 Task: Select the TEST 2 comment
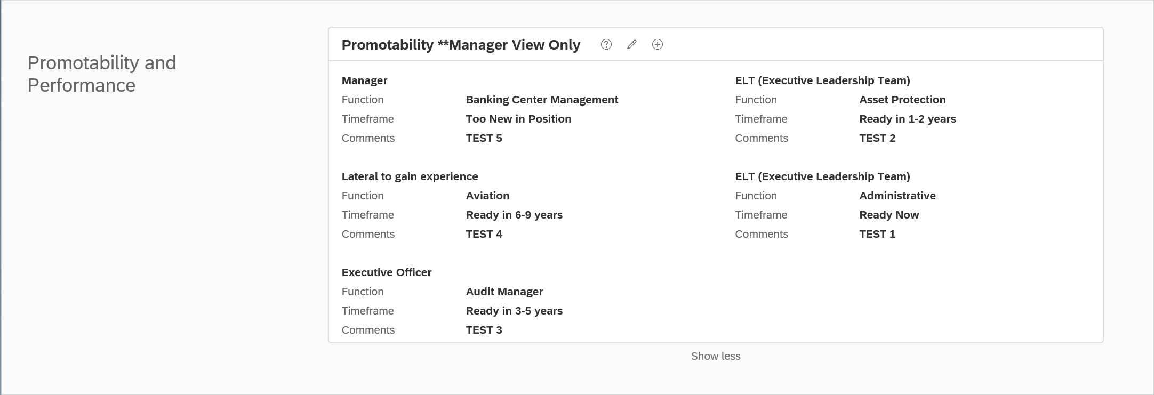(x=877, y=138)
